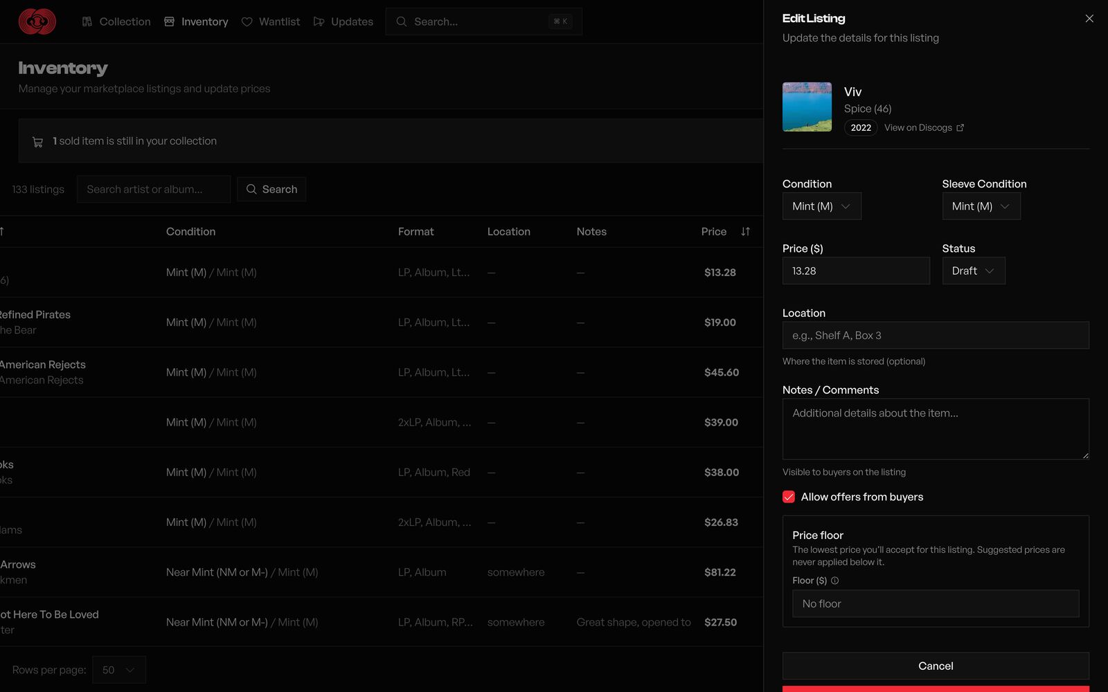Click the shopping cart icon in sold item banner
The width and height of the screenshot is (1108, 692).
click(x=37, y=142)
